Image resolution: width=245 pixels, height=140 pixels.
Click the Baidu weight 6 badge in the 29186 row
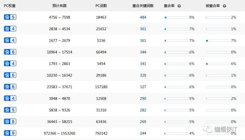click(10, 75)
